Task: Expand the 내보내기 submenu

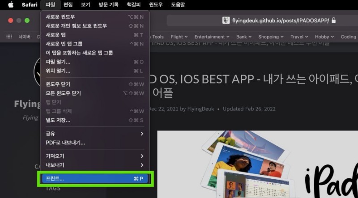Action: click(95, 165)
